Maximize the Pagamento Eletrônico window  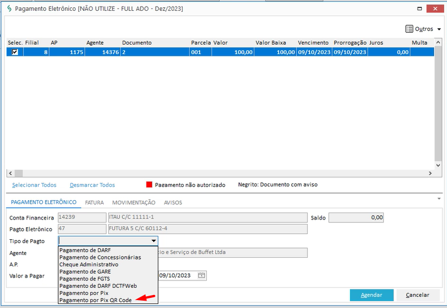(x=419, y=9)
